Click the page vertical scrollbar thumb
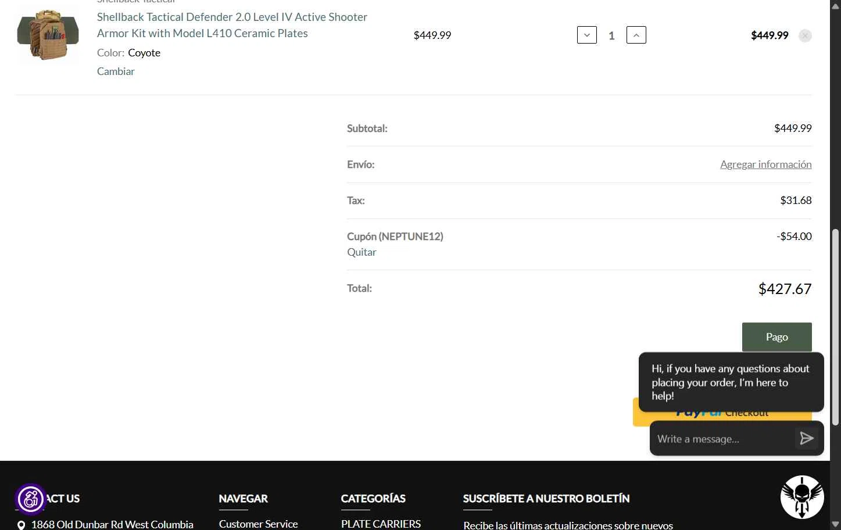 pyautogui.click(x=836, y=327)
